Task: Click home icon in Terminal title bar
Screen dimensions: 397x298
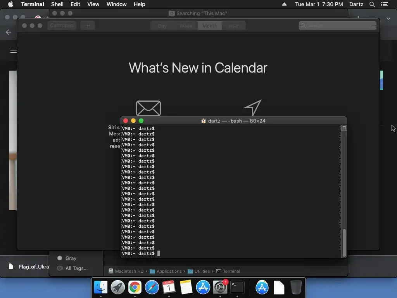Action: pos(203,121)
